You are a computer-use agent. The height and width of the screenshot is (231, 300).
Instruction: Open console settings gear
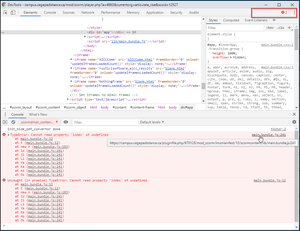point(294,122)
